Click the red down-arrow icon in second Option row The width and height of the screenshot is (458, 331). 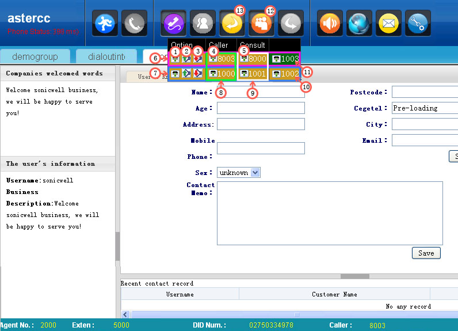(x=197, y=74)
